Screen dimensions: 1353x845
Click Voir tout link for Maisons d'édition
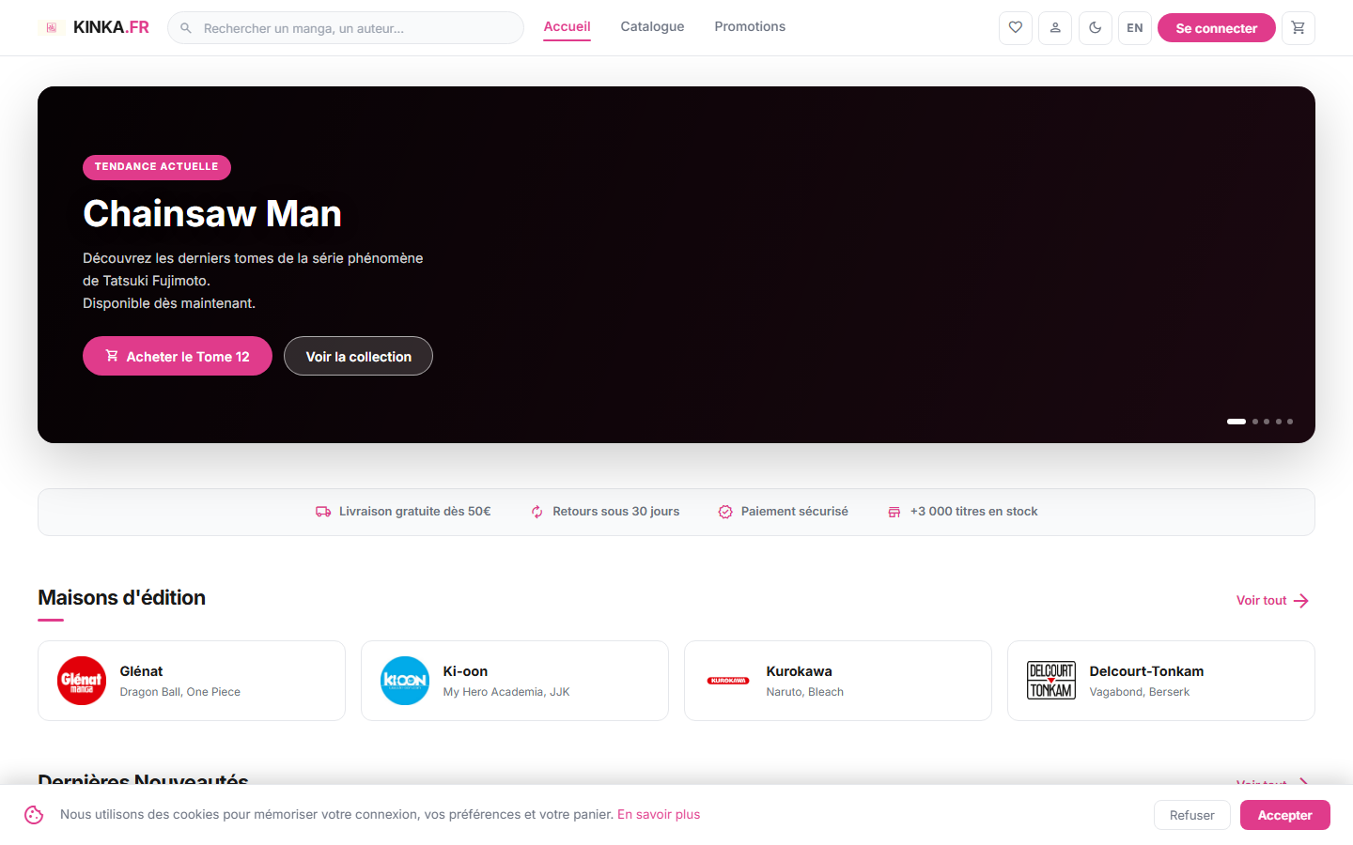[1273, 601]
